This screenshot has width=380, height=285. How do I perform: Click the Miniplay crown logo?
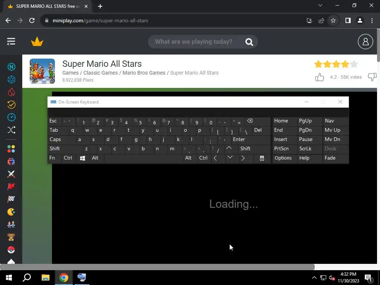pos(37,42)
